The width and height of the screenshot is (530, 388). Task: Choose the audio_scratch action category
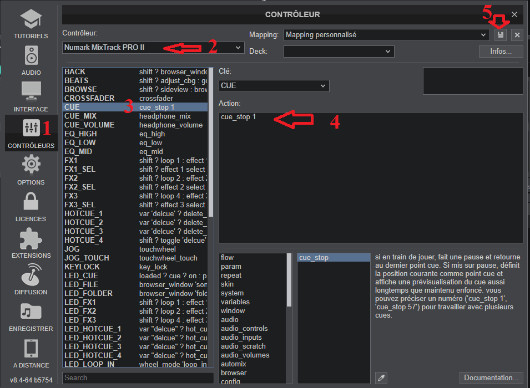click(243, 346)
